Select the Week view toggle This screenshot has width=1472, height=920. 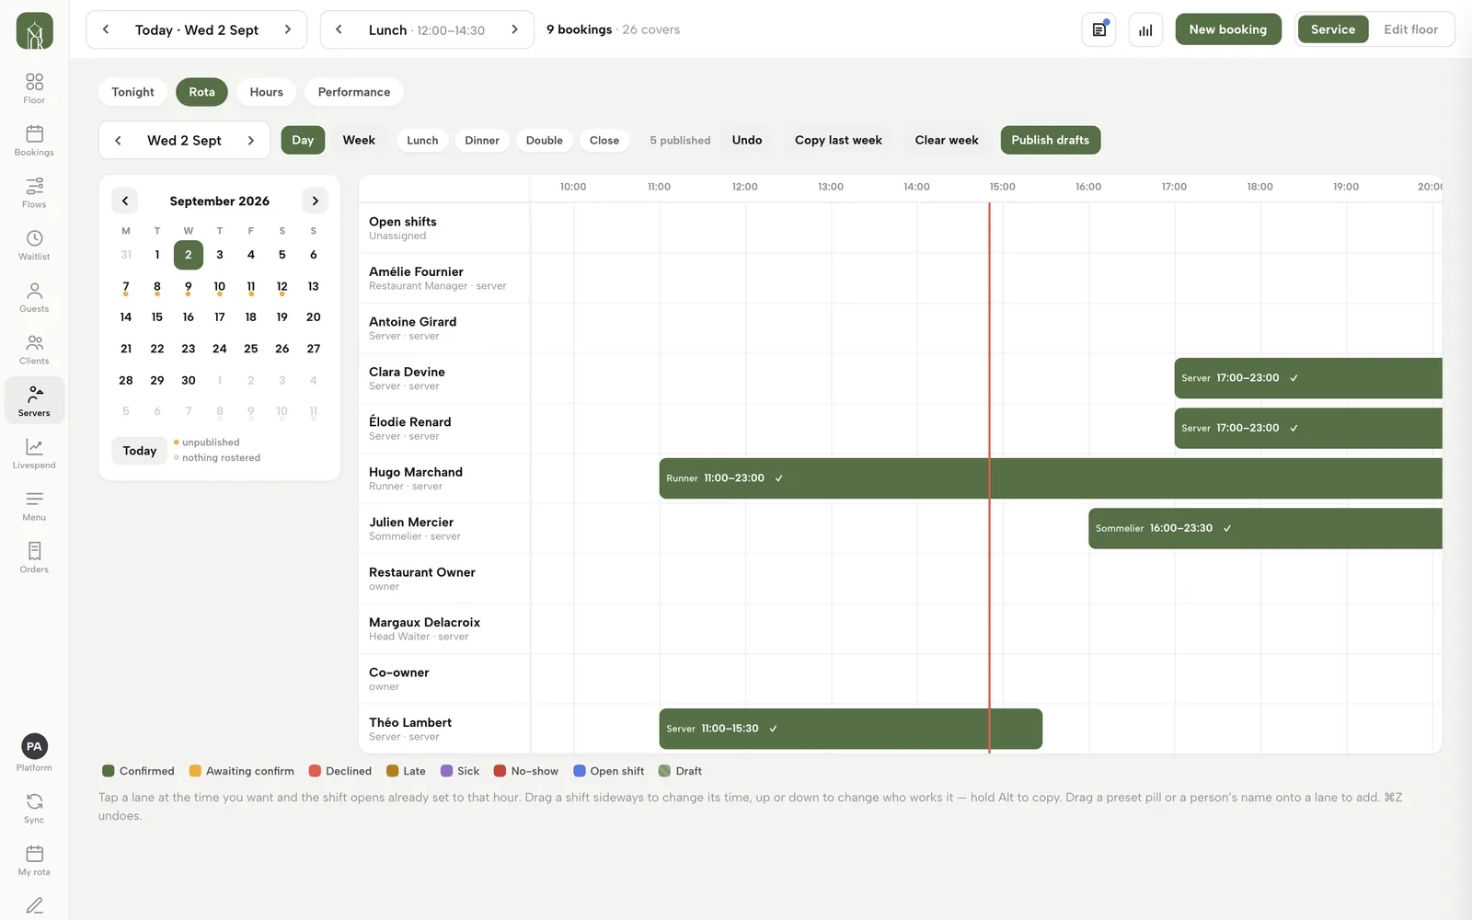[x=359, y=140]
